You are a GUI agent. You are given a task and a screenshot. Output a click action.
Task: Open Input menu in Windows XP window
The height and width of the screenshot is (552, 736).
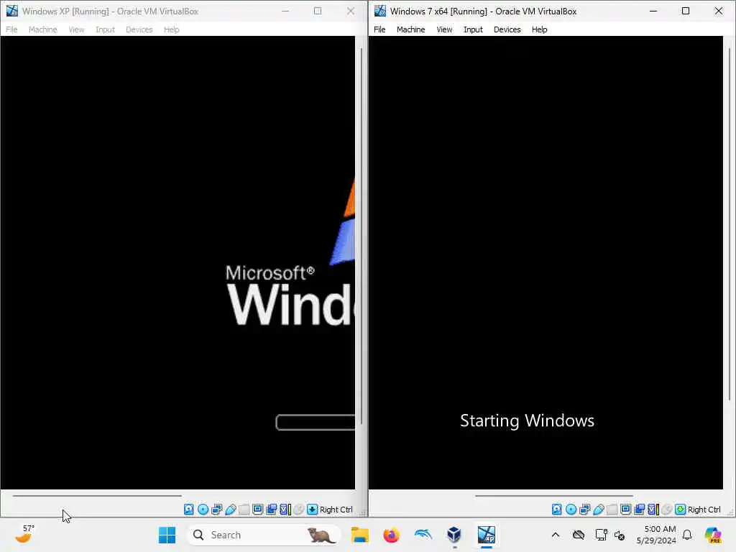point(105,29)
